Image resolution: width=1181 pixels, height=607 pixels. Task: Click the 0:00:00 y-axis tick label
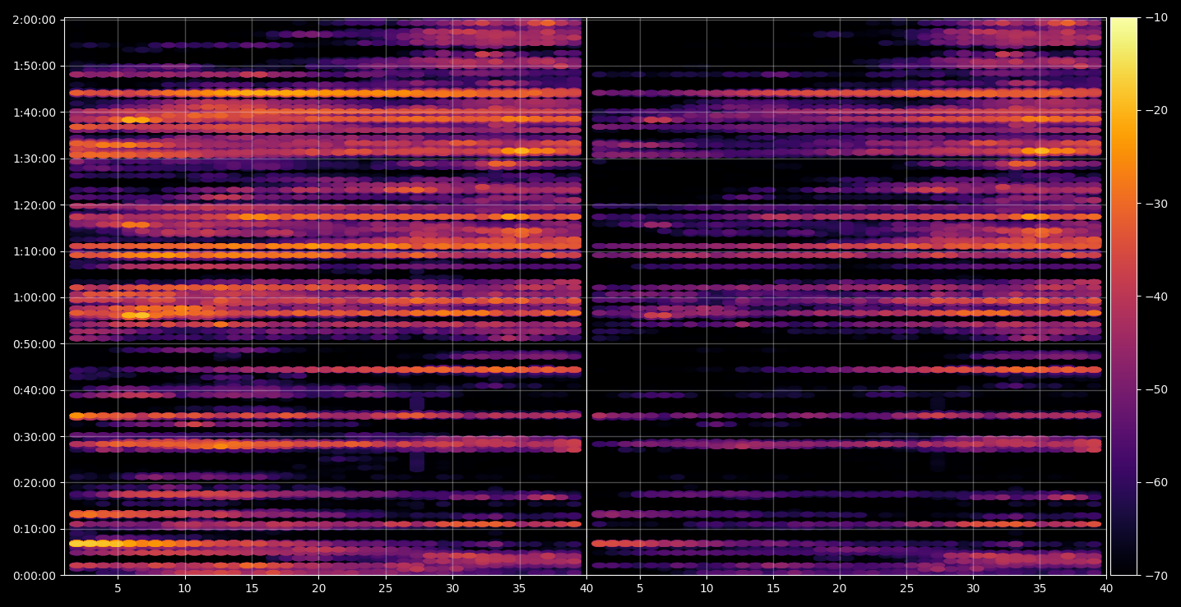[35, 576]
